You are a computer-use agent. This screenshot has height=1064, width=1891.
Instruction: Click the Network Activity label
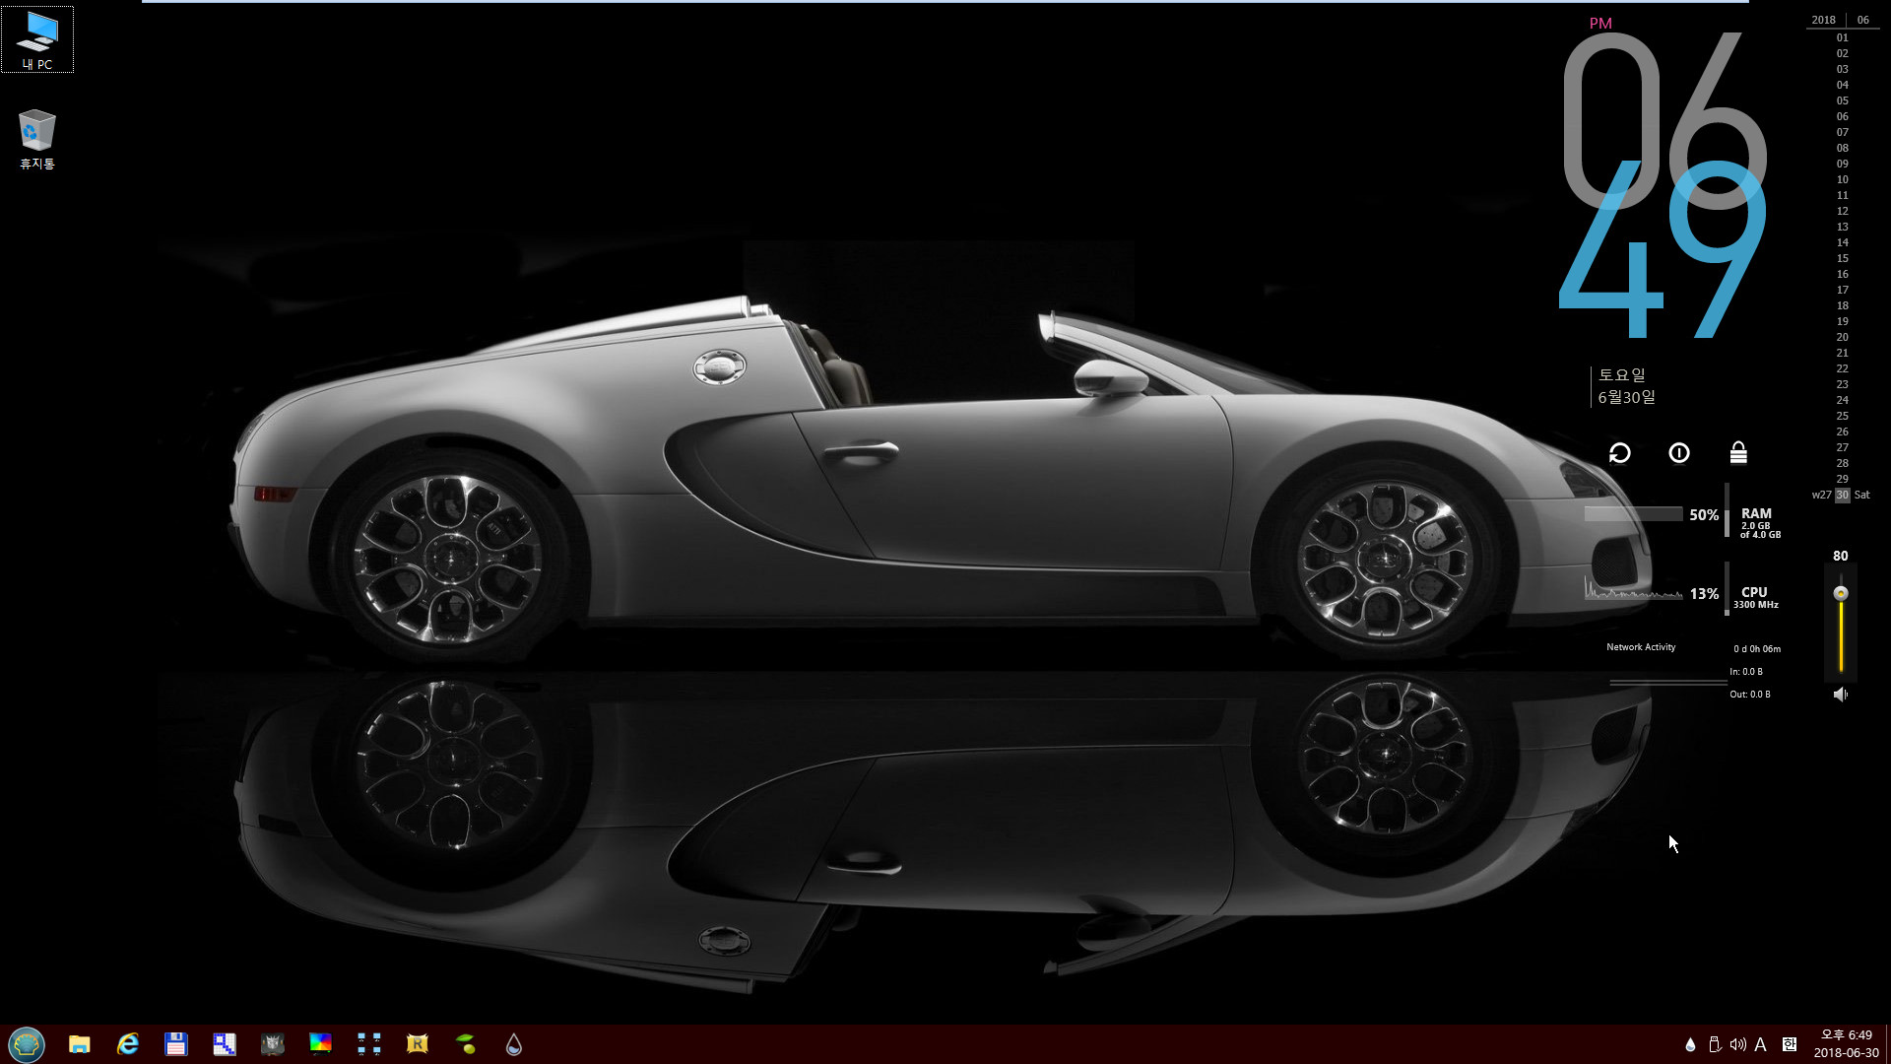1641,647
